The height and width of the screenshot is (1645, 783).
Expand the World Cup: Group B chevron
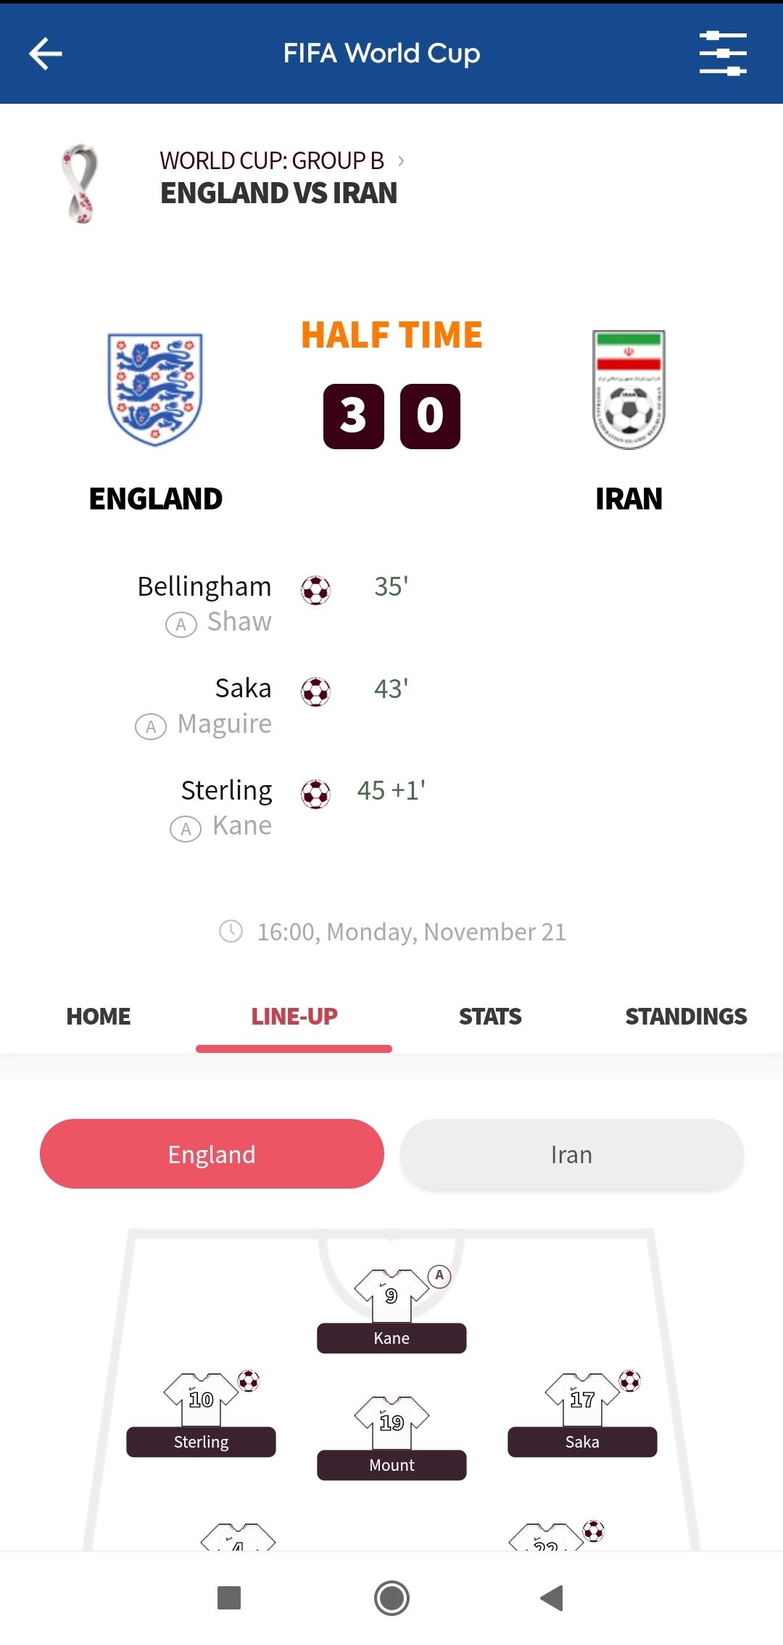[401, 160]
